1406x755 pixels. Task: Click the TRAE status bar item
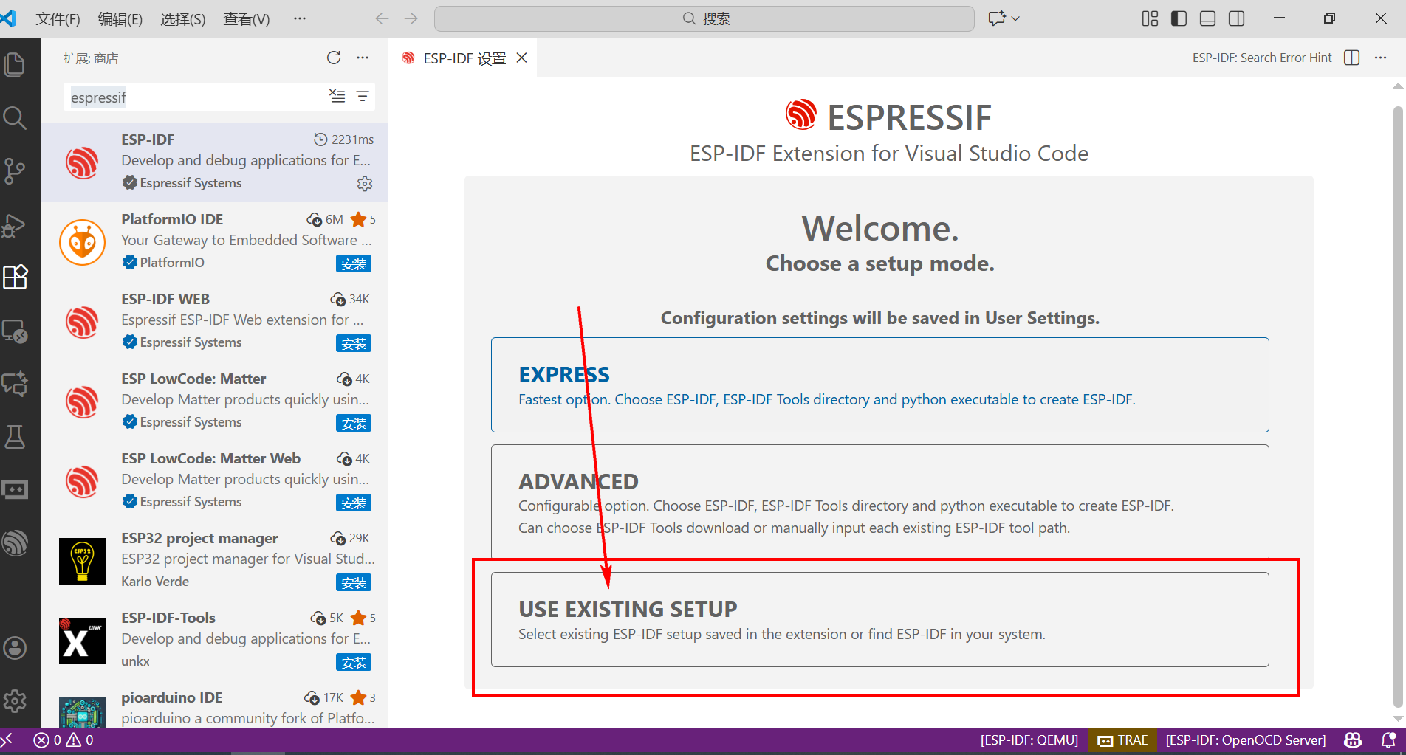pyautogui.click(x=1123, y=740)
